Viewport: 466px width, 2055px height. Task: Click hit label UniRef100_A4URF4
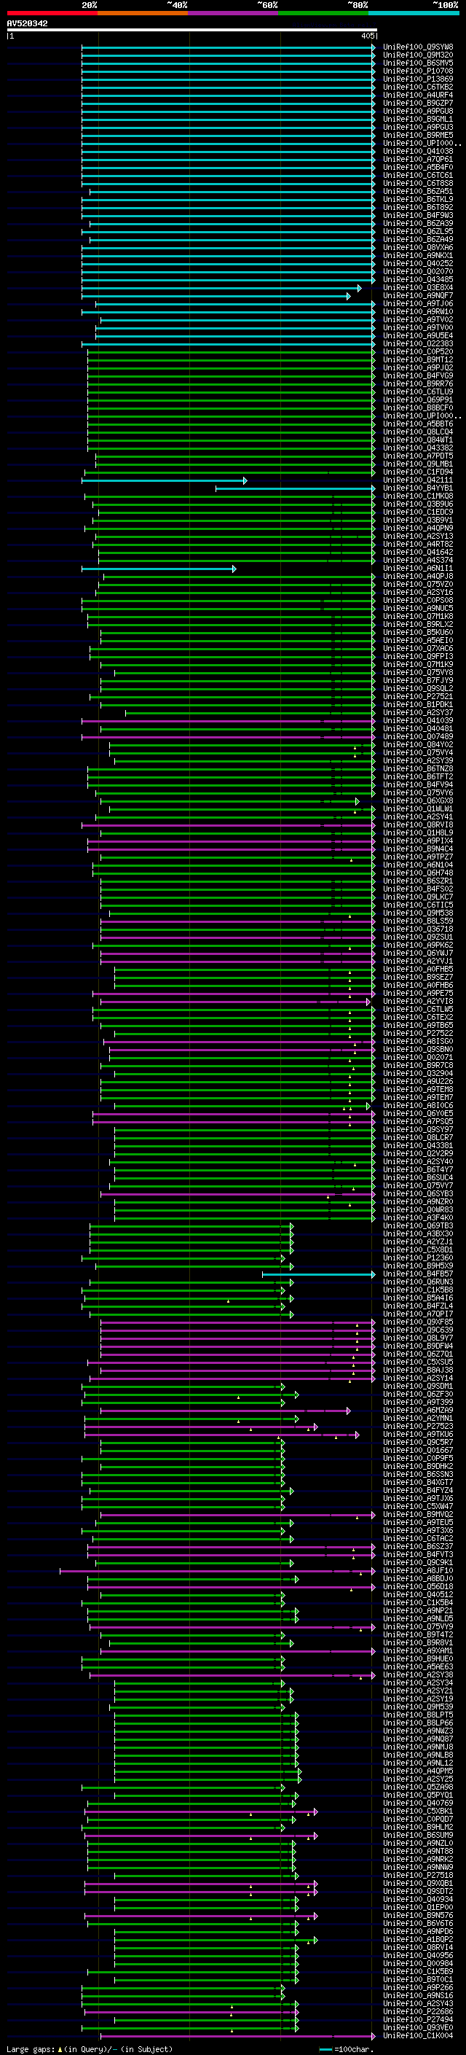418,95
